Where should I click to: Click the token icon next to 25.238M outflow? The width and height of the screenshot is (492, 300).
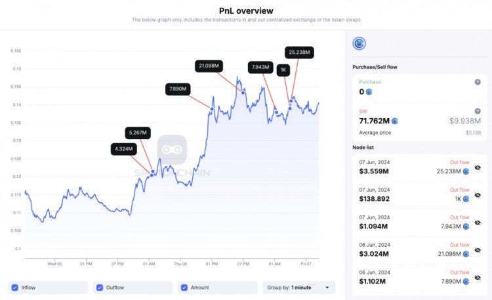coord(466,171)
